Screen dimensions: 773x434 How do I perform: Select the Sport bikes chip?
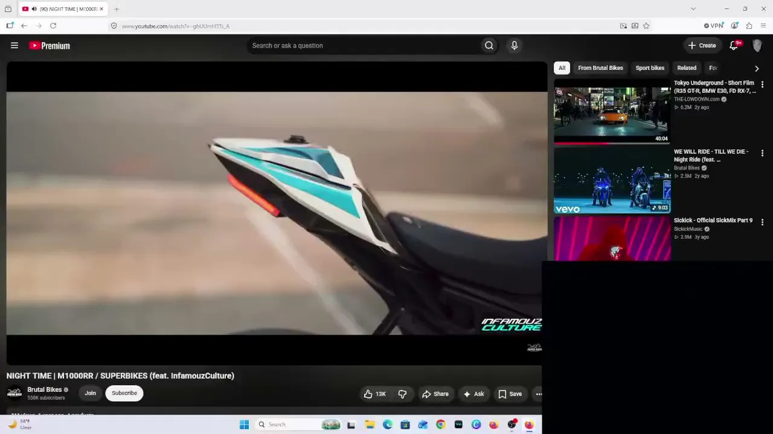(650, 68)
